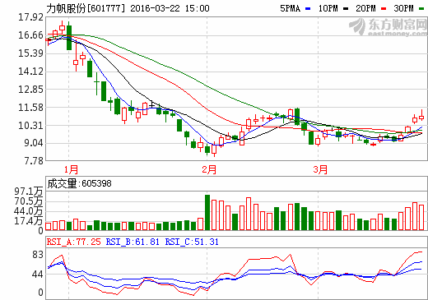Click the 11.58 price axis label
The image size is (428, 300).
click(30, 108)
